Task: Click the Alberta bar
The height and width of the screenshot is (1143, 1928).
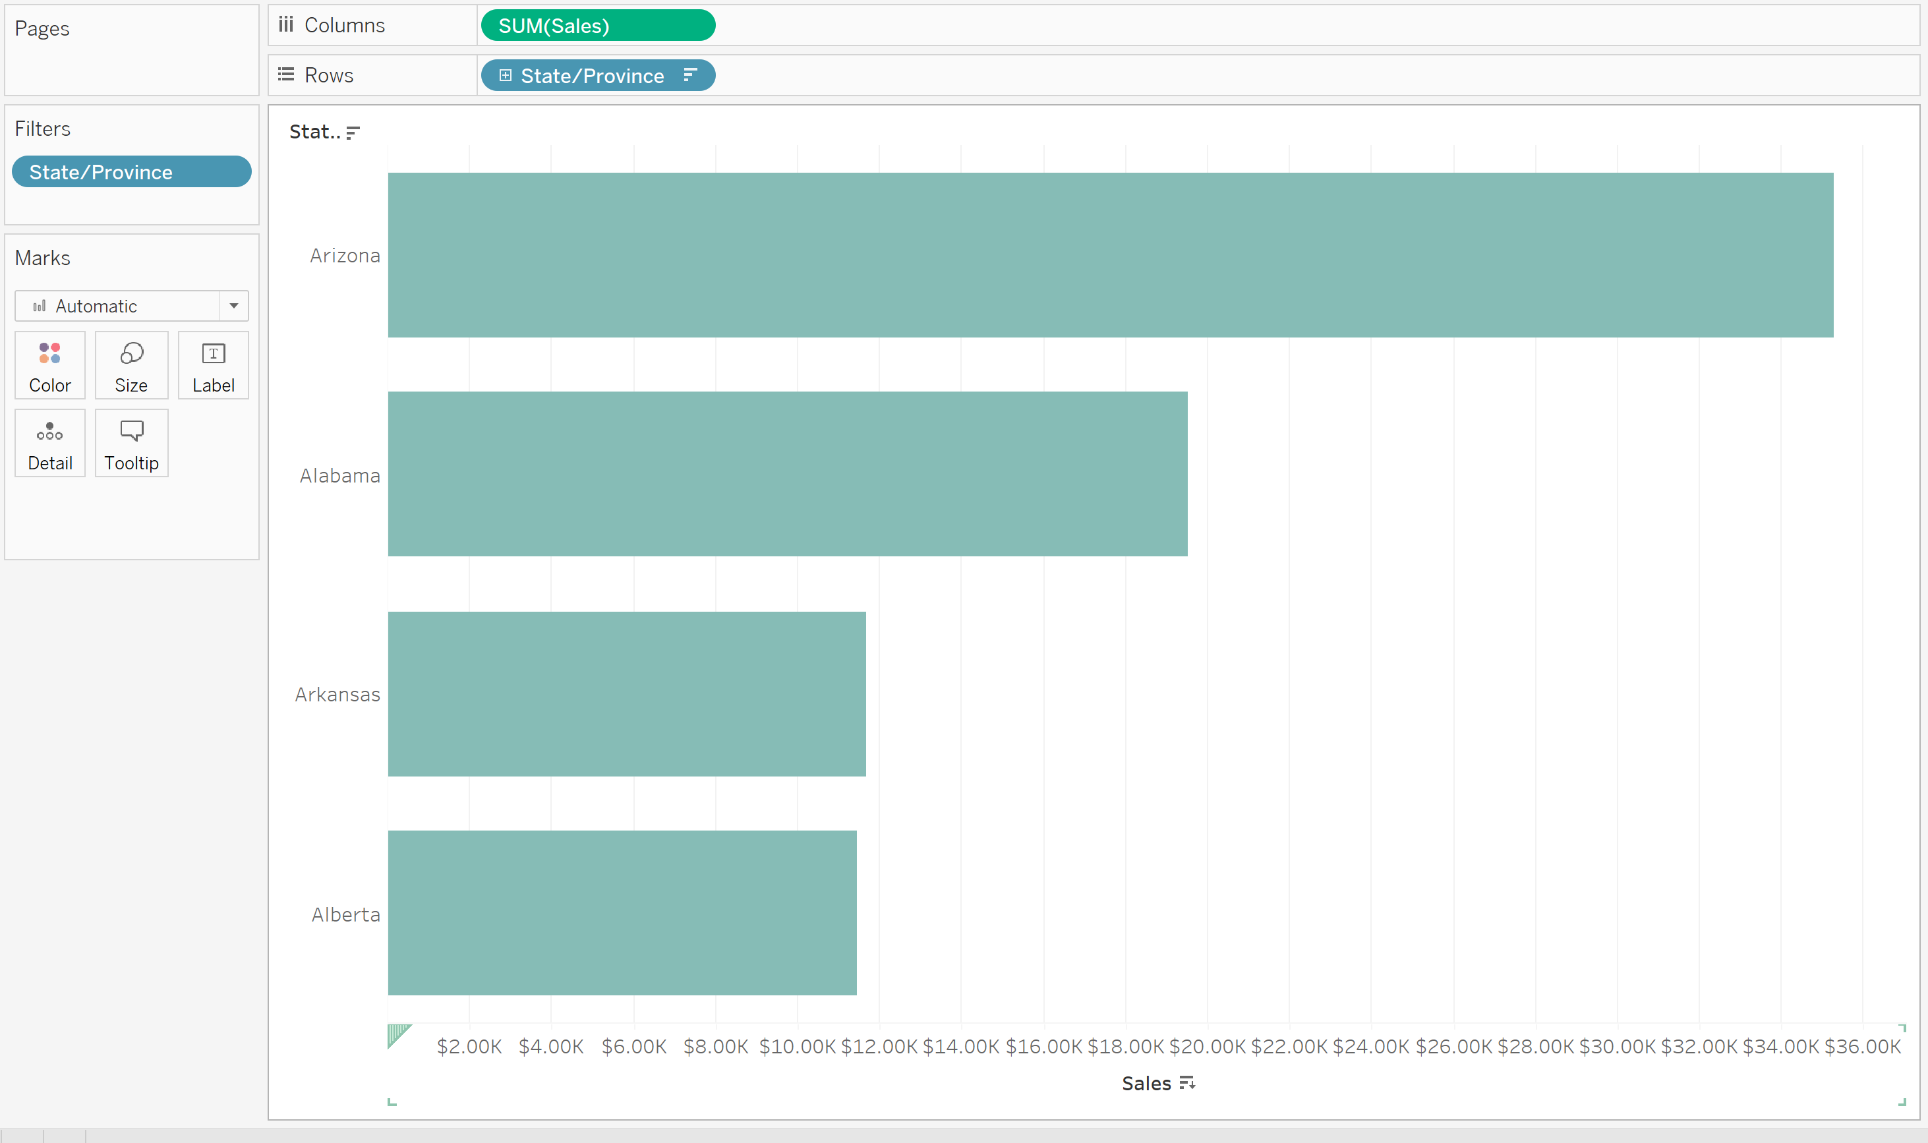Action: coord(622,913)
